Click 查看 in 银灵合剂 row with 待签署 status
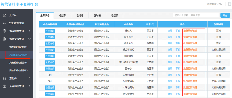This screenshot has width=232, height=98. point(170,43)
